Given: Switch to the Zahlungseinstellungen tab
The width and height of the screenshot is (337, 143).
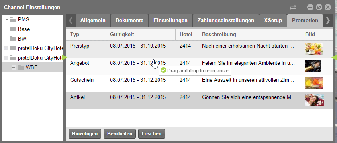Looking at the screenshot, I should (226, 21).
